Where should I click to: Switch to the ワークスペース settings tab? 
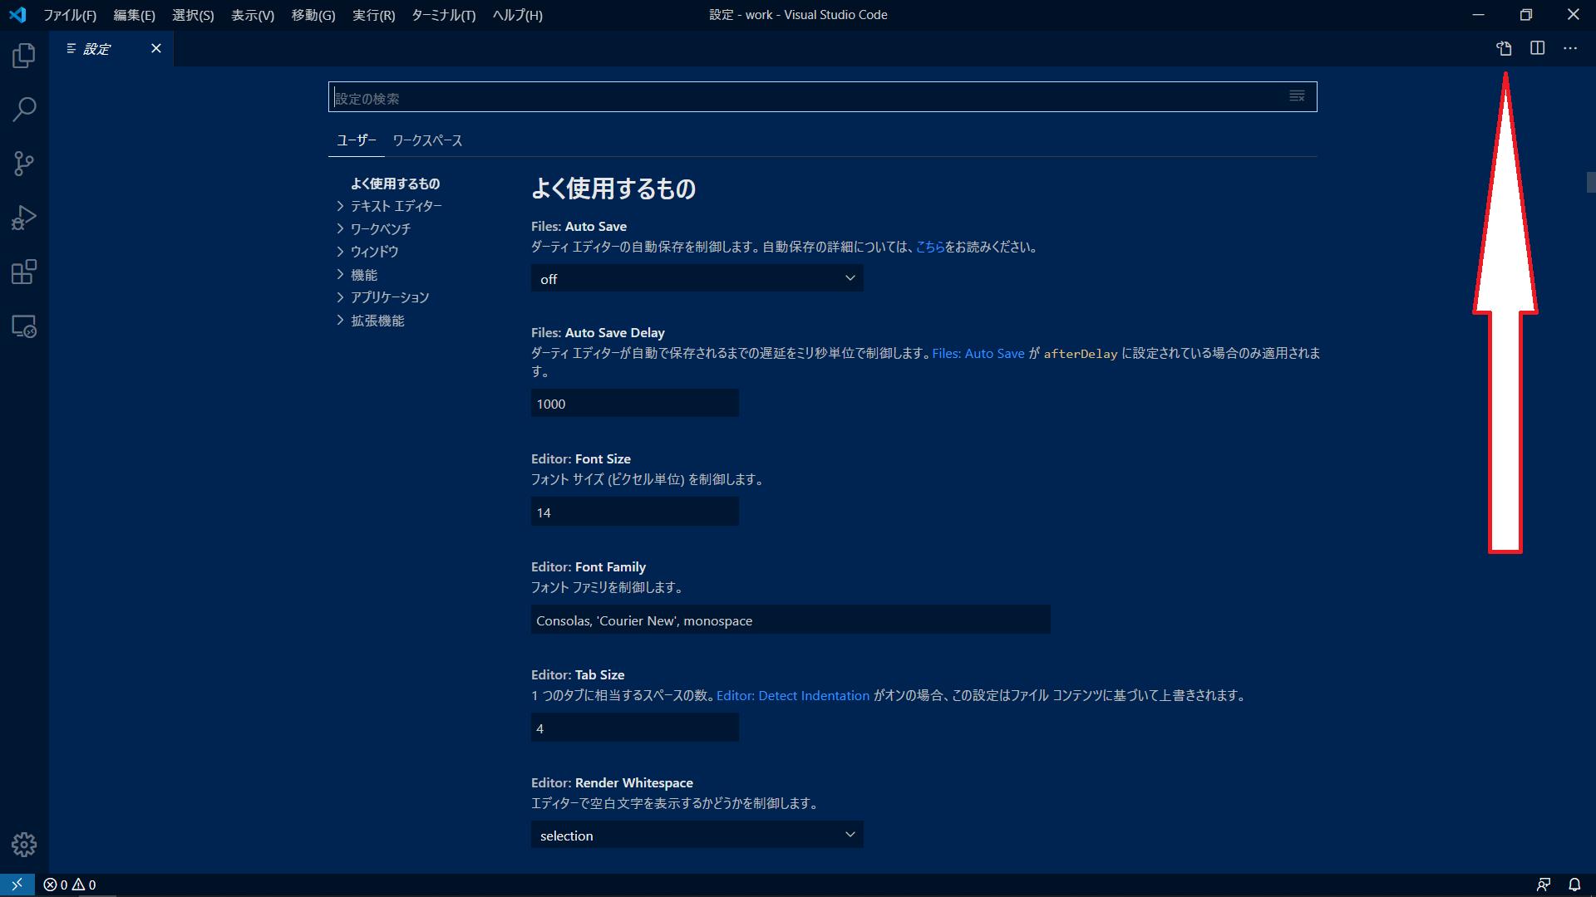tap(427, 140)
